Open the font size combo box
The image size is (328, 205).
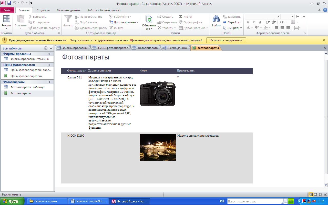(288, 17)
